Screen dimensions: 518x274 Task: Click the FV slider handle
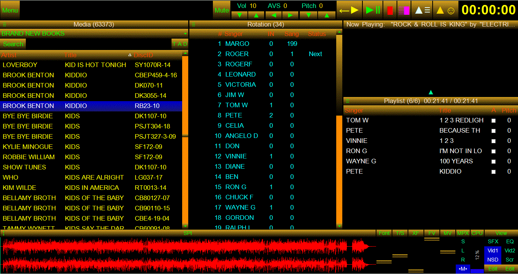(x=431, y=239)
